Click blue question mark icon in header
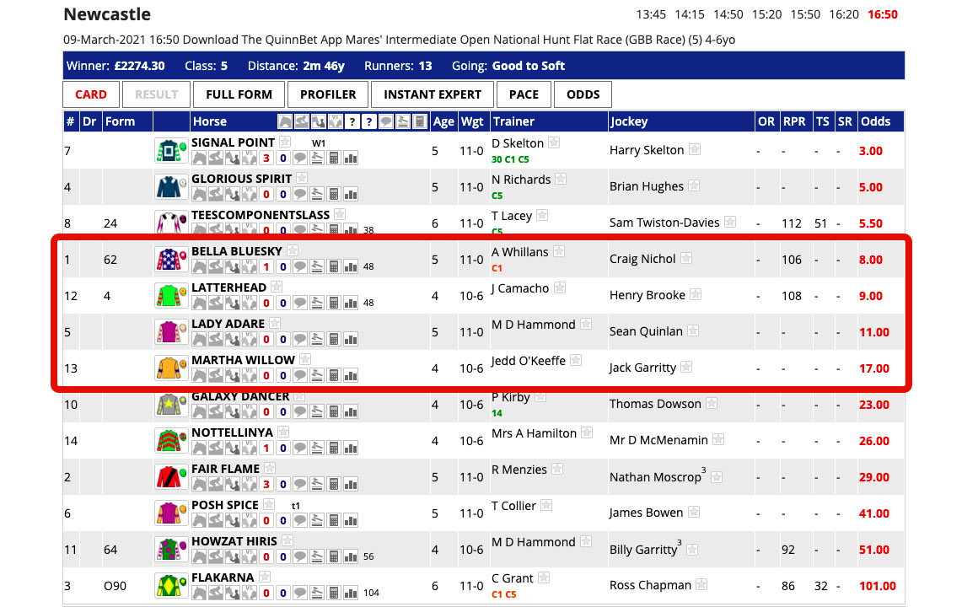Viewport: 978px width, 607px height. (369, 121)
